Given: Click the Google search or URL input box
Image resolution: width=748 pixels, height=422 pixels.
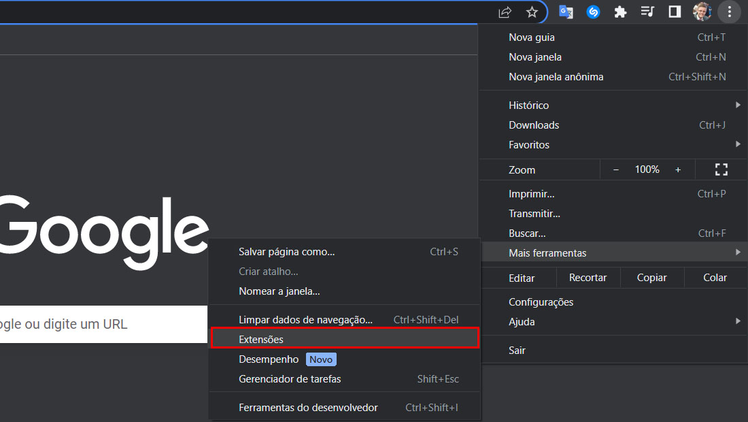Looking at the screenshot, I should (x=103, y=324).
